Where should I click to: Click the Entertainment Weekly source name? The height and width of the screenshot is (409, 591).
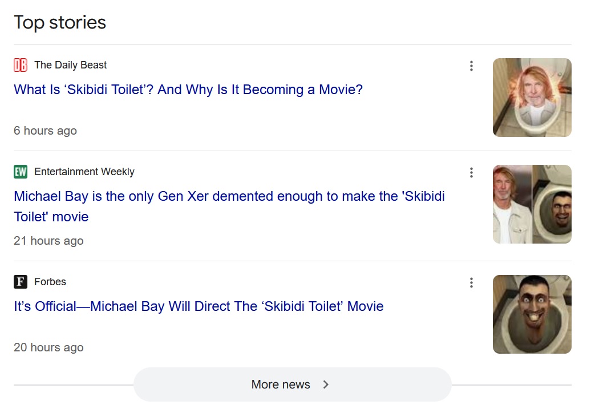point(84,172)
